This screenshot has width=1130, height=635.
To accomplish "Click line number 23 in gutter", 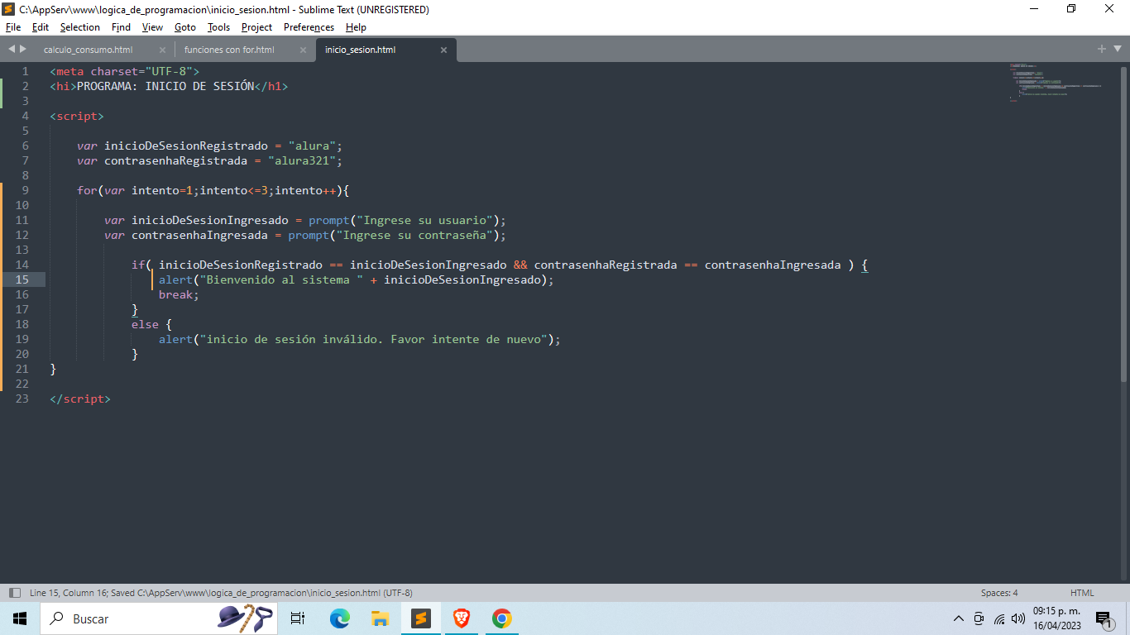I will tap(22, 399).
